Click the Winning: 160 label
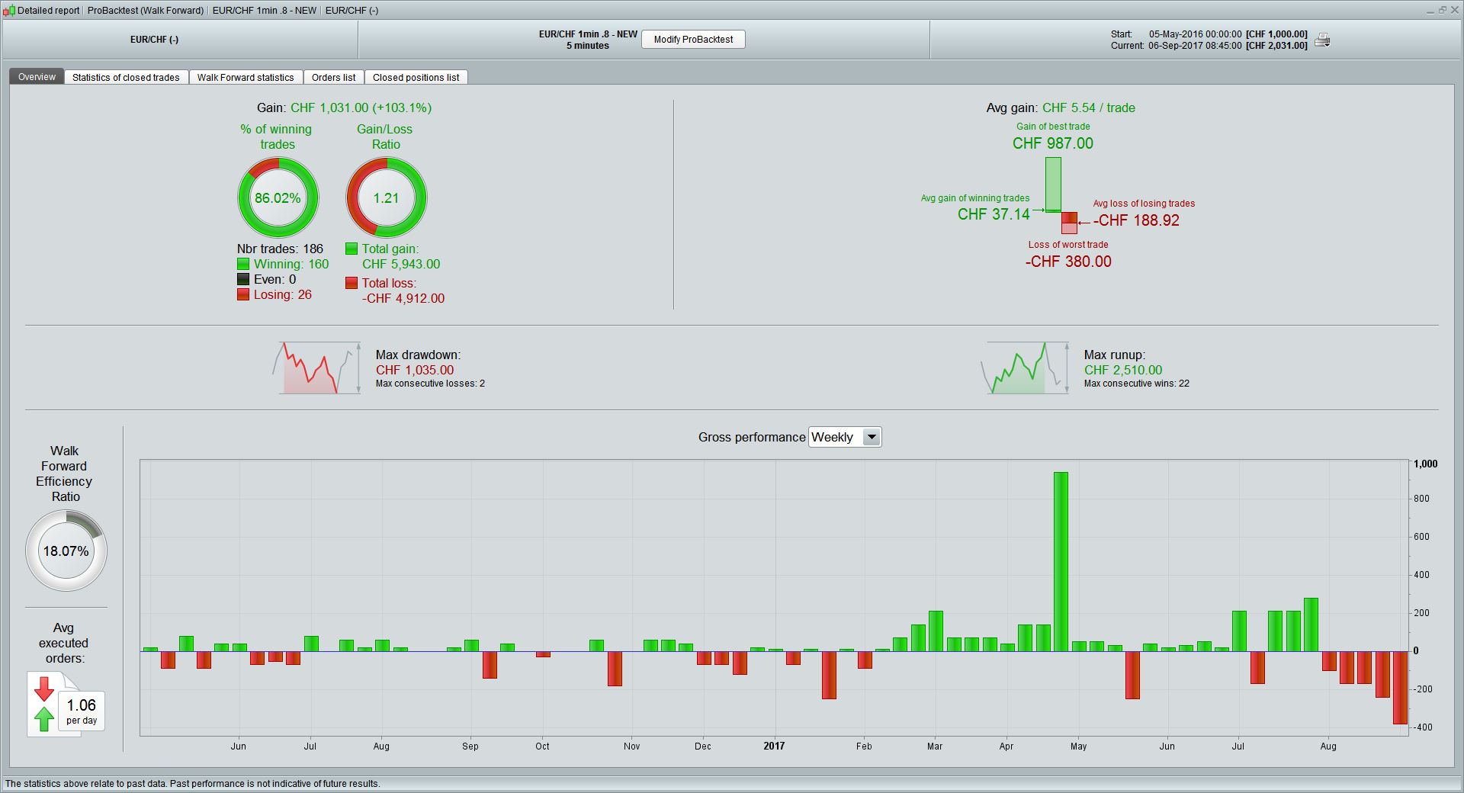This screenshot has width=1464, height=793. click(291, 264)
